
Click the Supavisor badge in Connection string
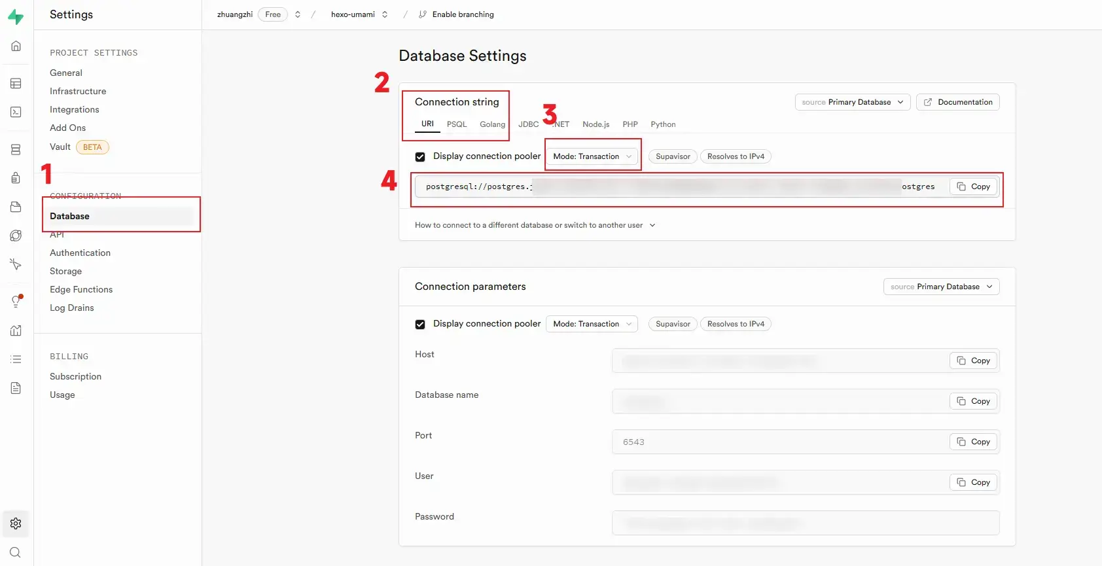point(673,156)
